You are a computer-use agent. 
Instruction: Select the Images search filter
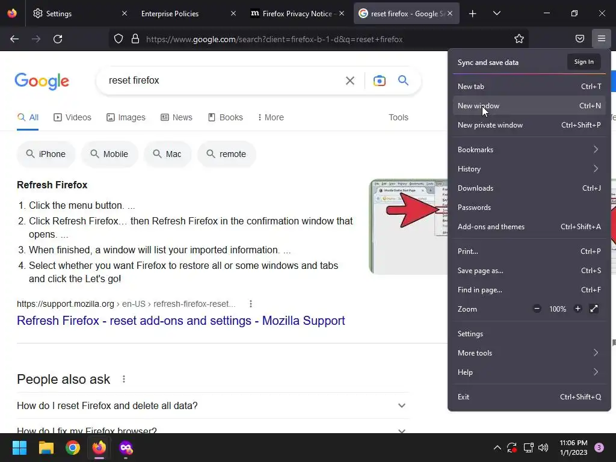[x=126, y=117]
